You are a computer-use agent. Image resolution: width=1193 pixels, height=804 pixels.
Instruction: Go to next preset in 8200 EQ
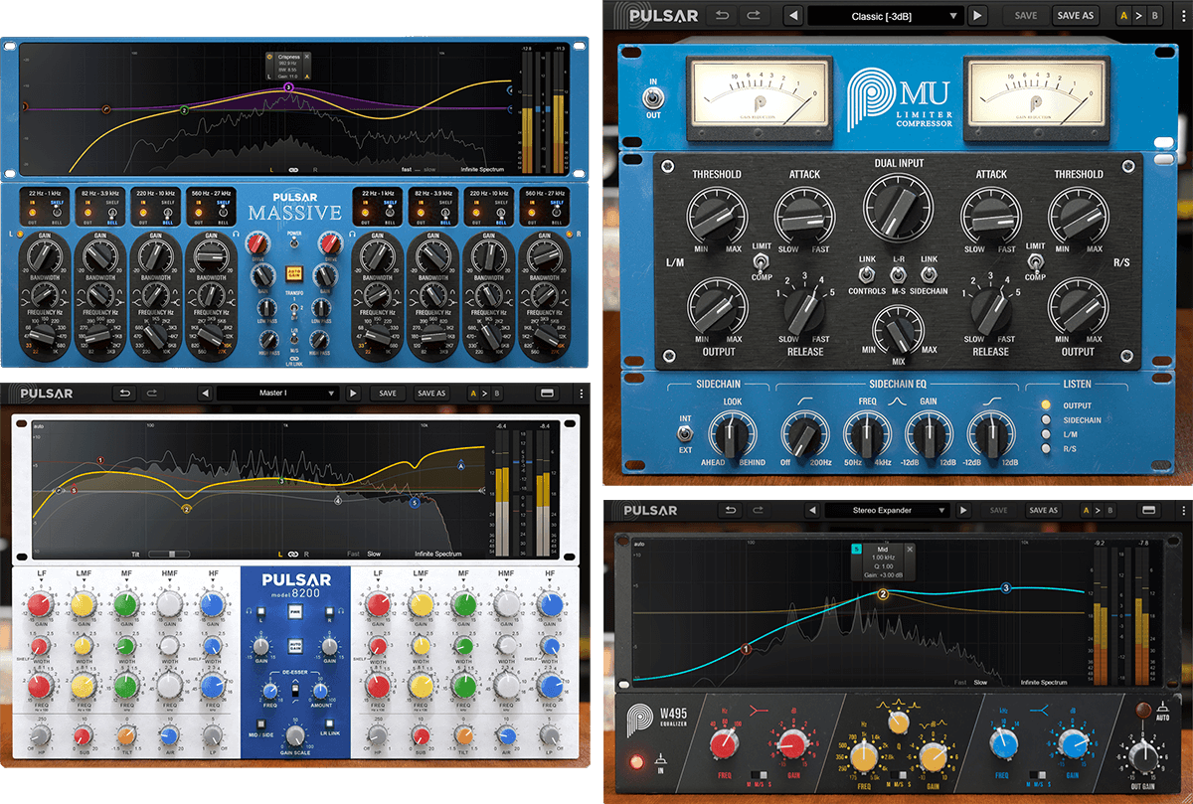[353, 394]
